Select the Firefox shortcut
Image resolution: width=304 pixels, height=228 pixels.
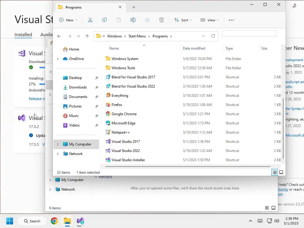(x=114, y=105)
